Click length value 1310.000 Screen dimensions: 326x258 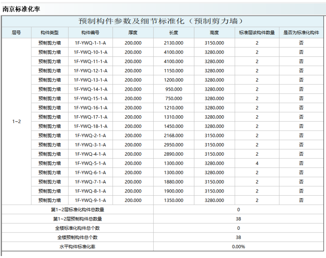(174, 117)
